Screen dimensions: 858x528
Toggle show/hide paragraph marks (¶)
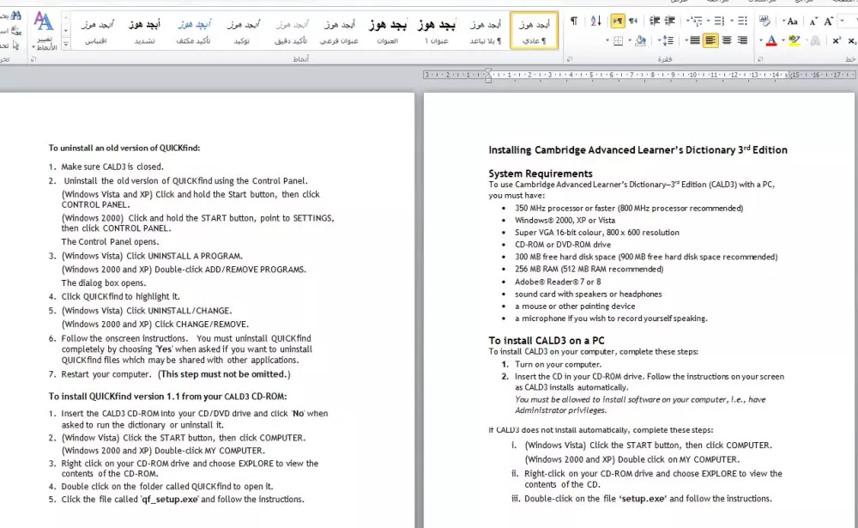[574, 21]
